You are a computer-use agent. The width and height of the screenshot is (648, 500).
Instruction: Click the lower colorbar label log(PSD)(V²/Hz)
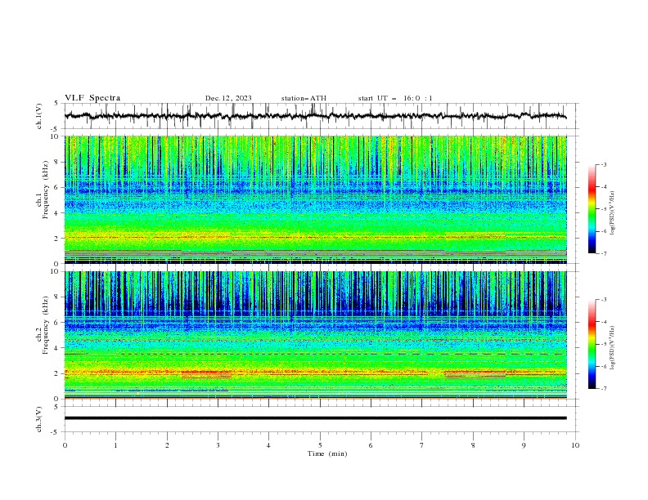pyautogui.click(x=612, y=347)
